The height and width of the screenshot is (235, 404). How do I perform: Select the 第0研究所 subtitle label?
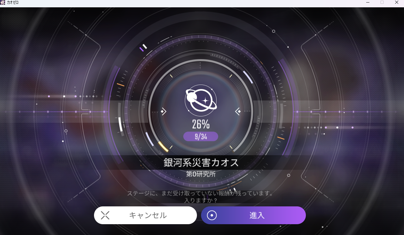click(201, 174)
